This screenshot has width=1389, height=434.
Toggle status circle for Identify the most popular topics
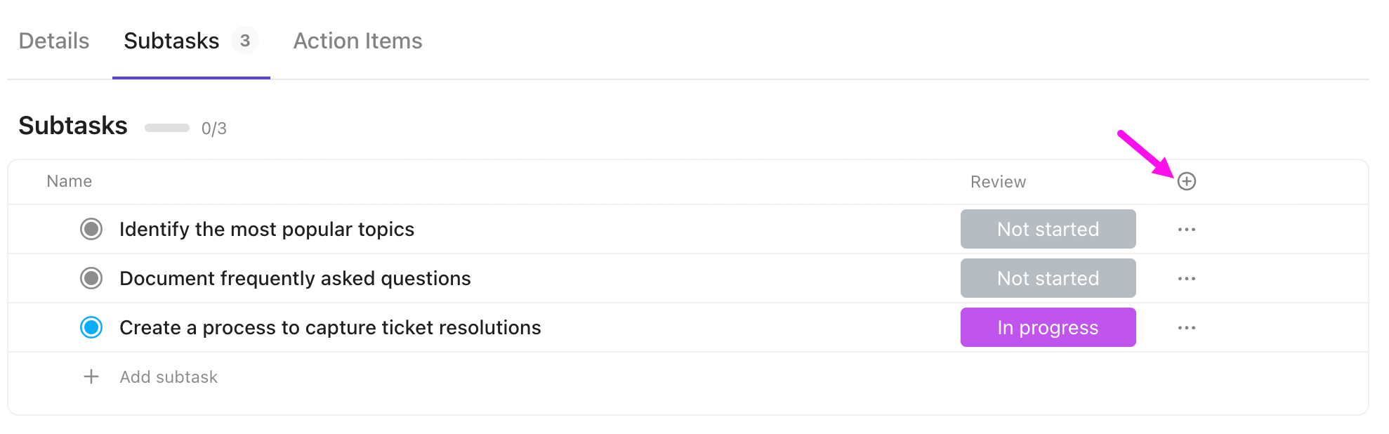[91, 230]
